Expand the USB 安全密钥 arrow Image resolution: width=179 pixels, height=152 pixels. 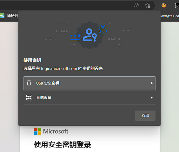[x=152, y=83]
